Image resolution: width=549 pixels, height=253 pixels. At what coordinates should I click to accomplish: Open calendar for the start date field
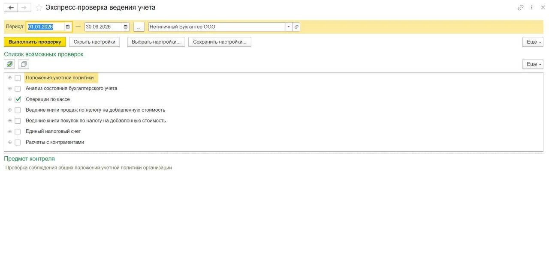click(68, 27)
